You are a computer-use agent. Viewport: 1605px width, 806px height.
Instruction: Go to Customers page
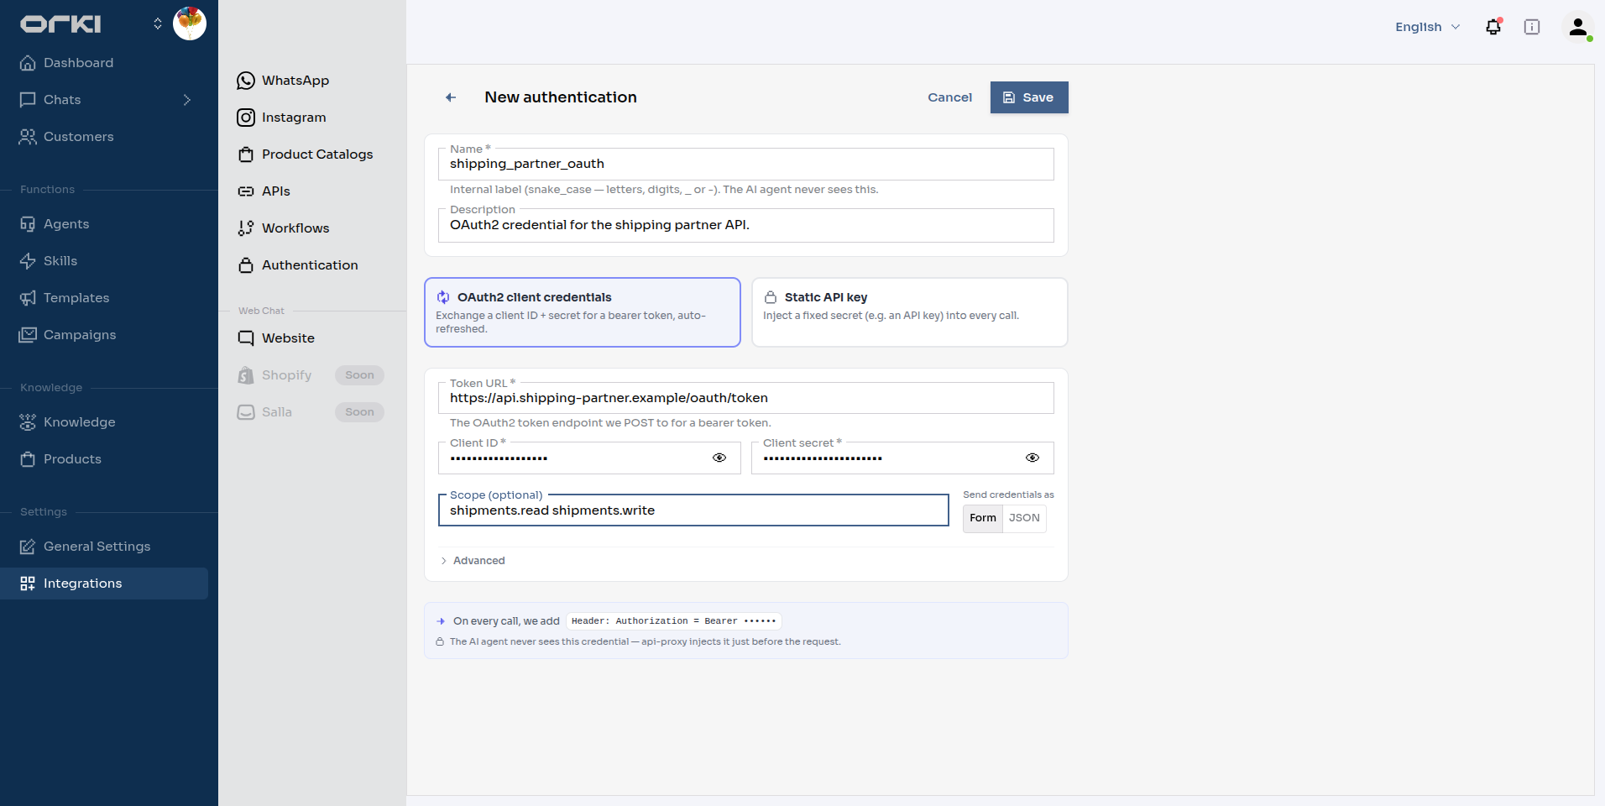[x=104, y=137]
